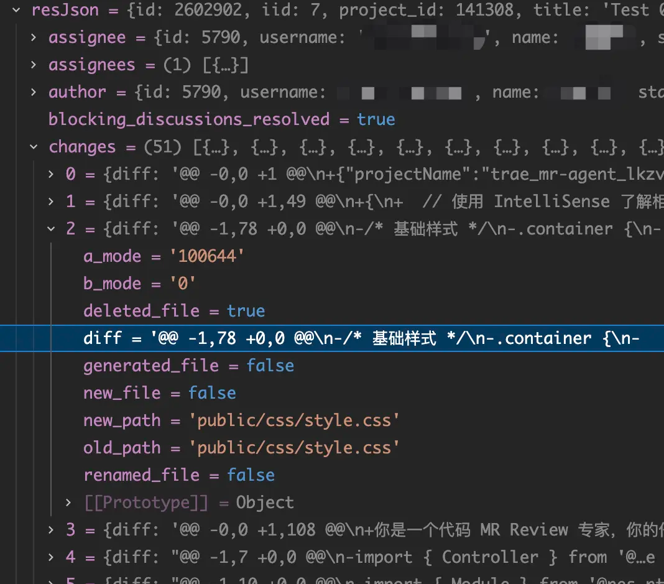Select the blocking_discussions_resolved variable
This screenshot has width=664, height=584.
pos(189,119)
